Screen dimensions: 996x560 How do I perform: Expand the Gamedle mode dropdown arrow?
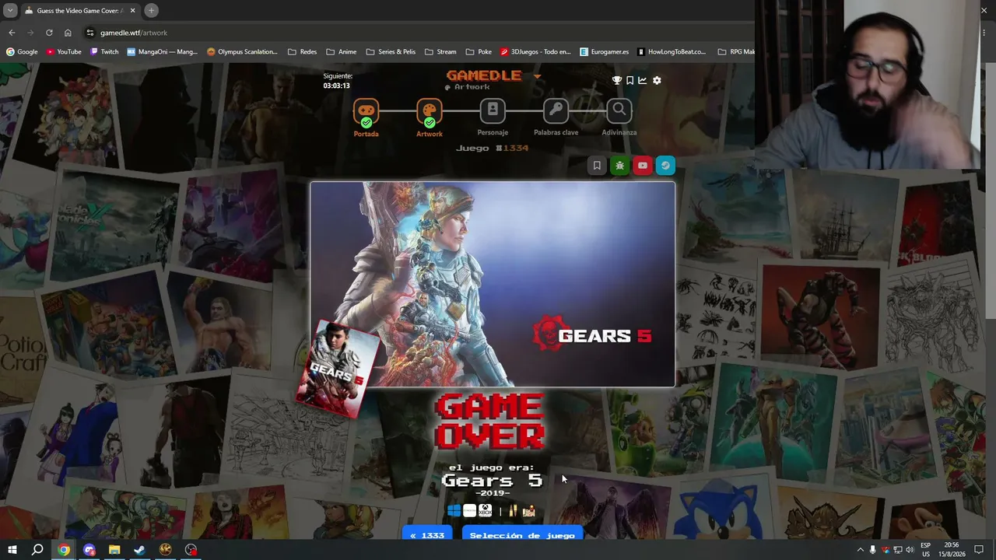tap(537, 76)
